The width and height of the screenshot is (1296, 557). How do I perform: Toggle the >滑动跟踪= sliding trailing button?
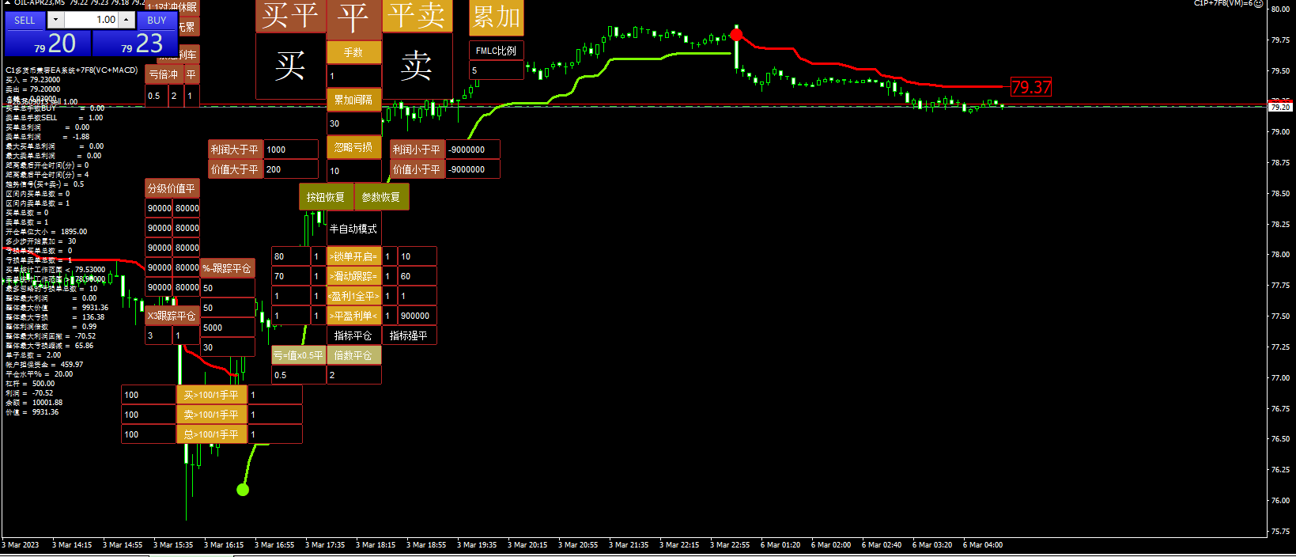[353, 276]
